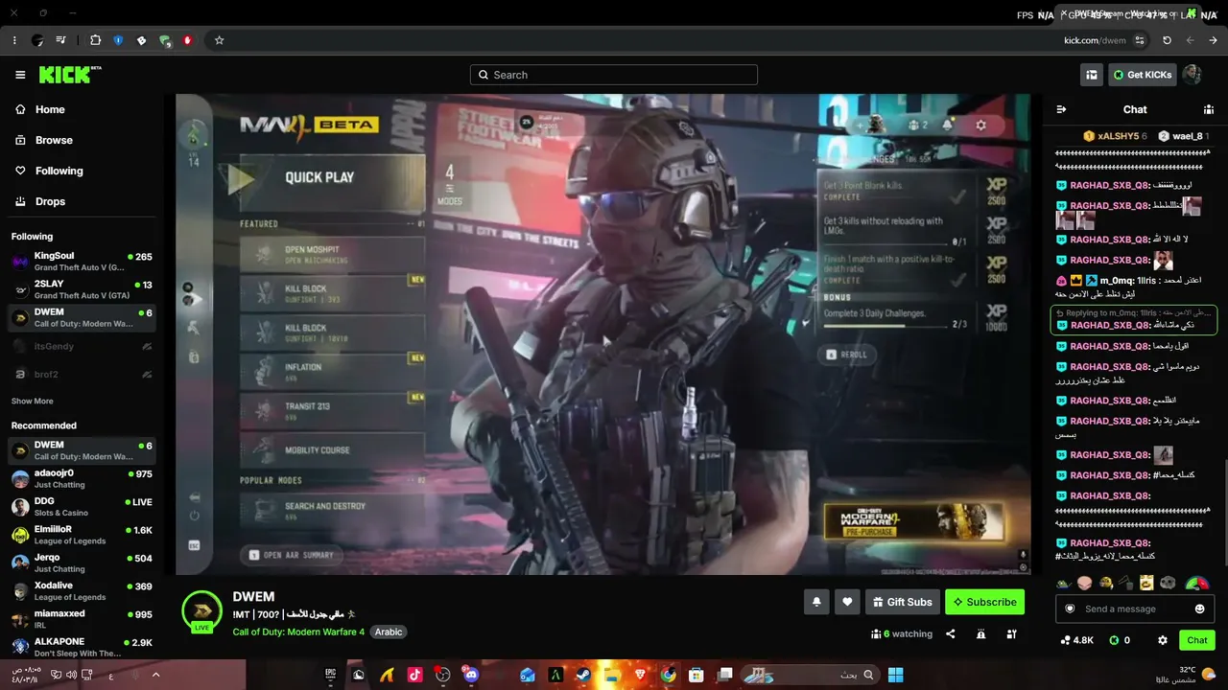
Task: Click the xALSHY5 top gifter in chat
Action: [x=1115, y=136]
